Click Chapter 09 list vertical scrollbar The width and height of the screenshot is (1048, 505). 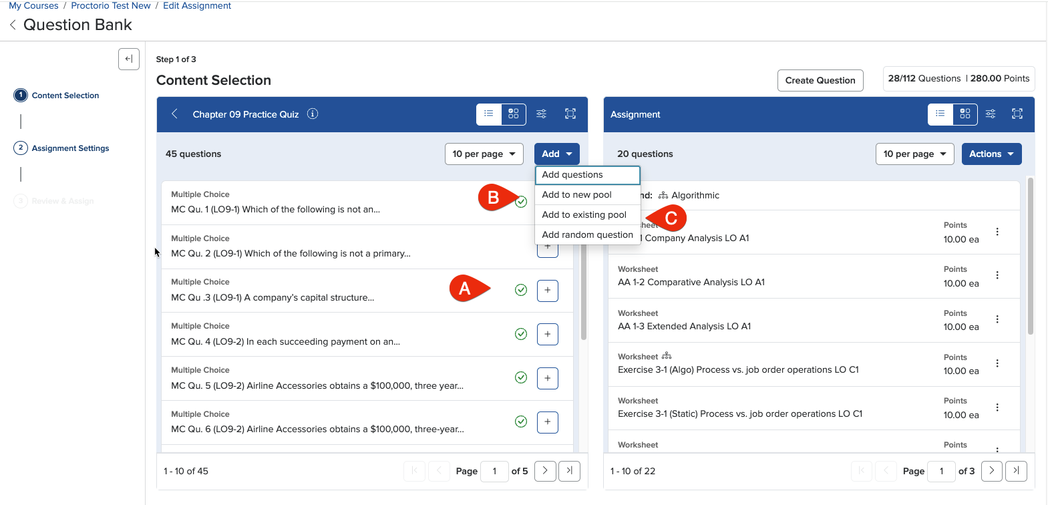click(584, 294)
